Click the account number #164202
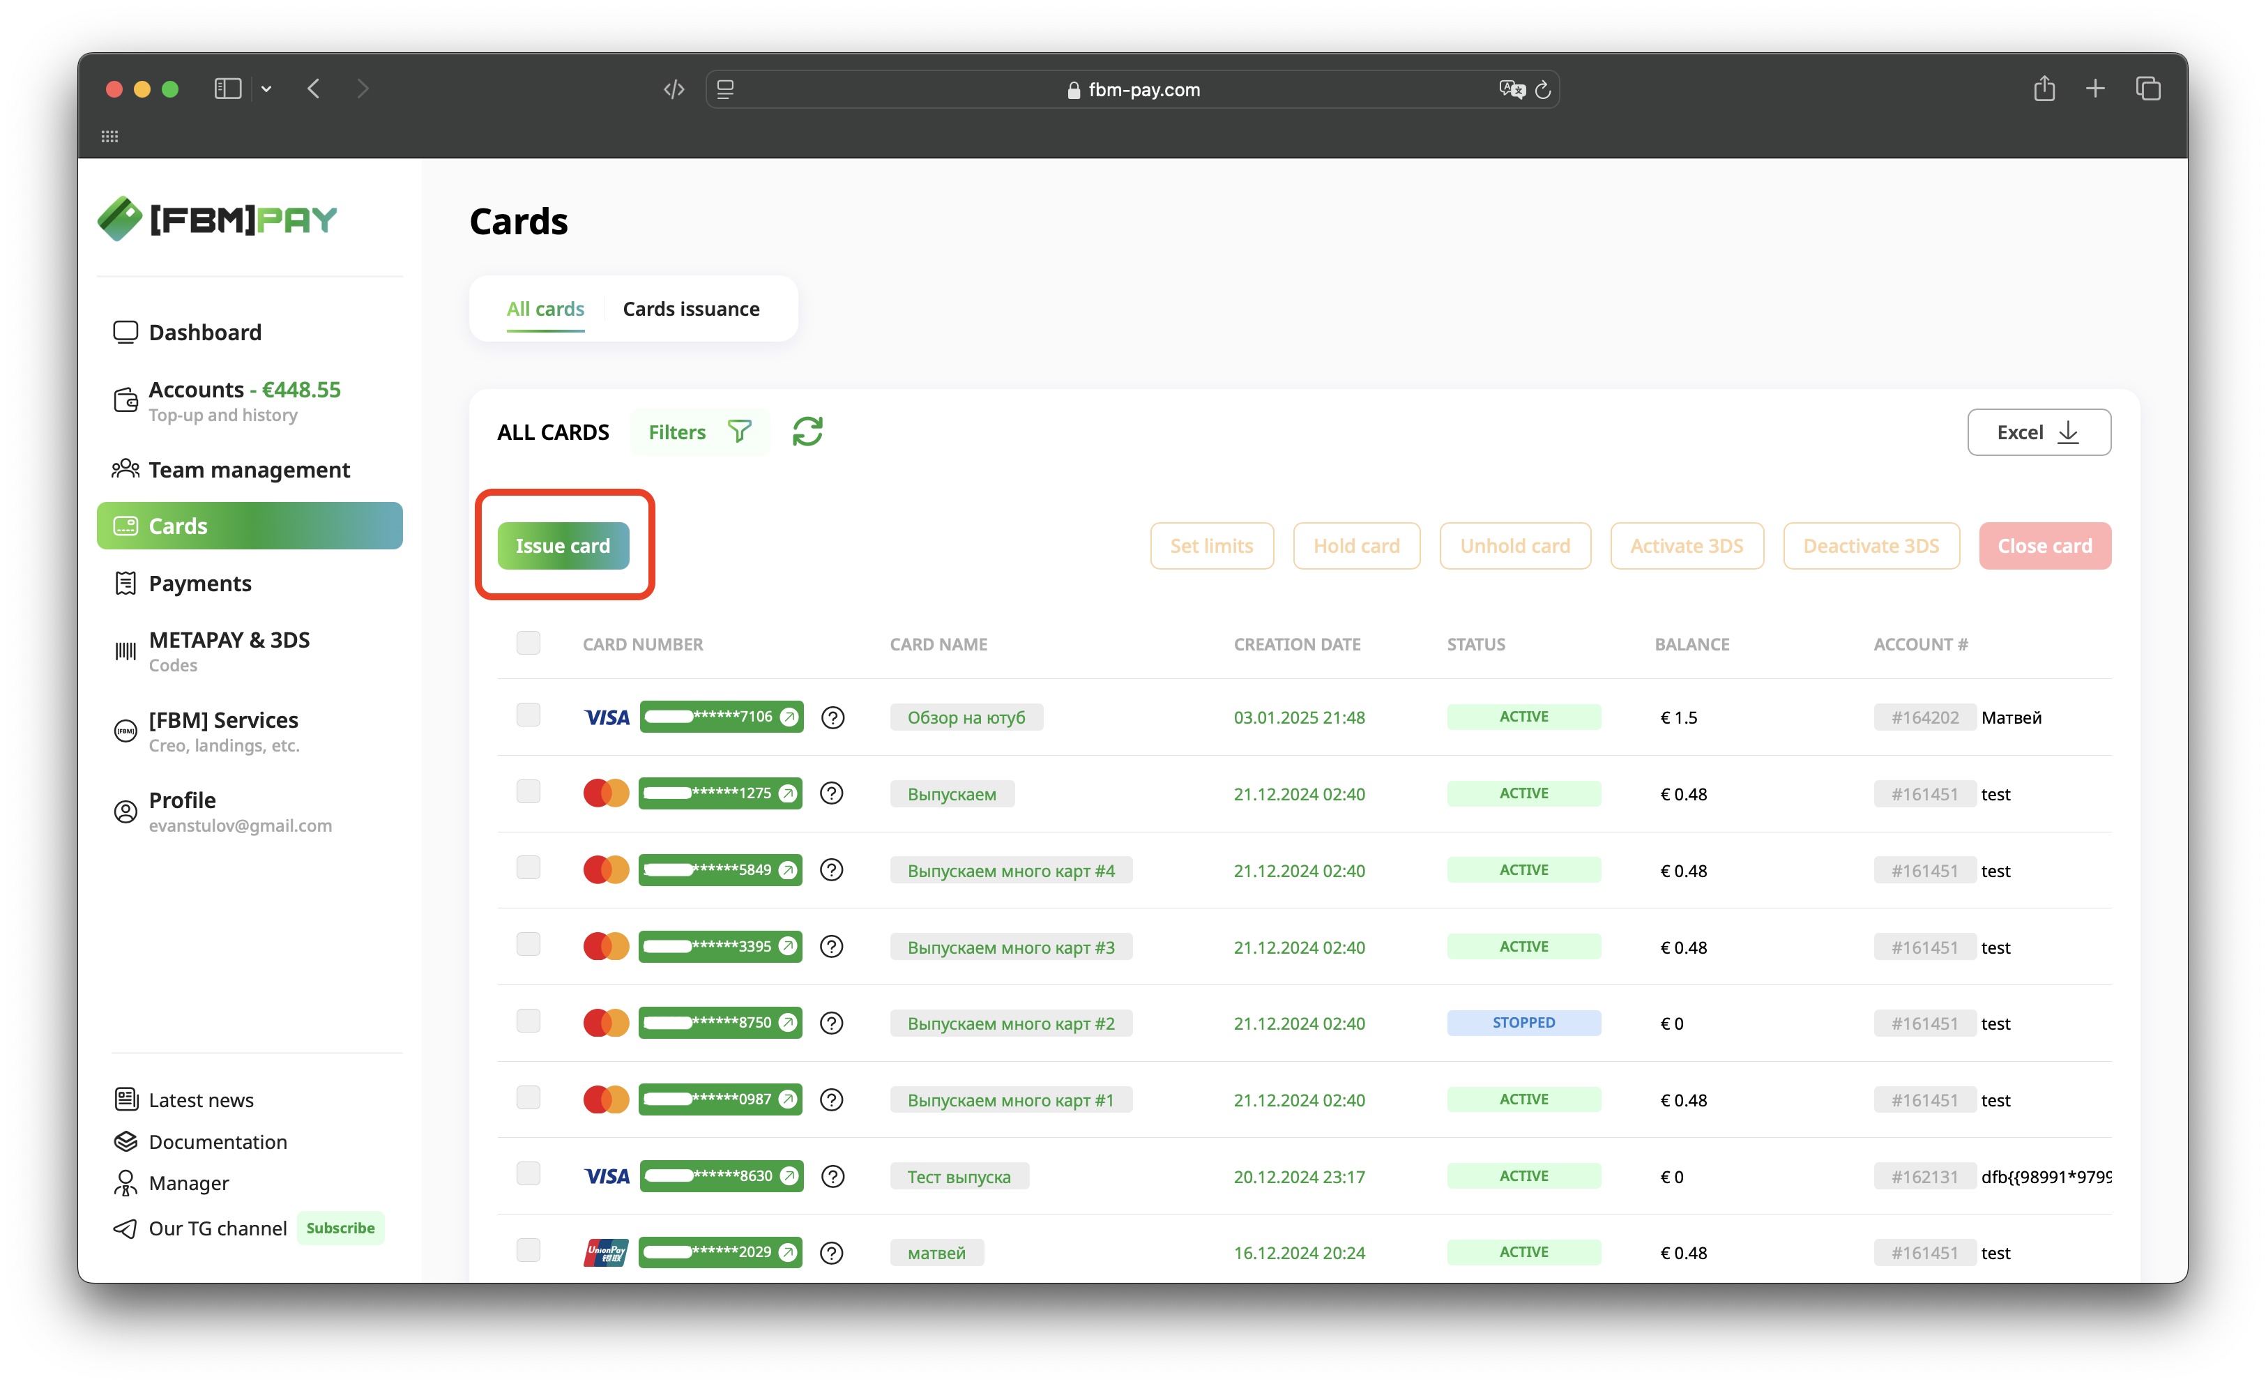Viewport: 2266px width, 1386px height. coord(1924,717)
